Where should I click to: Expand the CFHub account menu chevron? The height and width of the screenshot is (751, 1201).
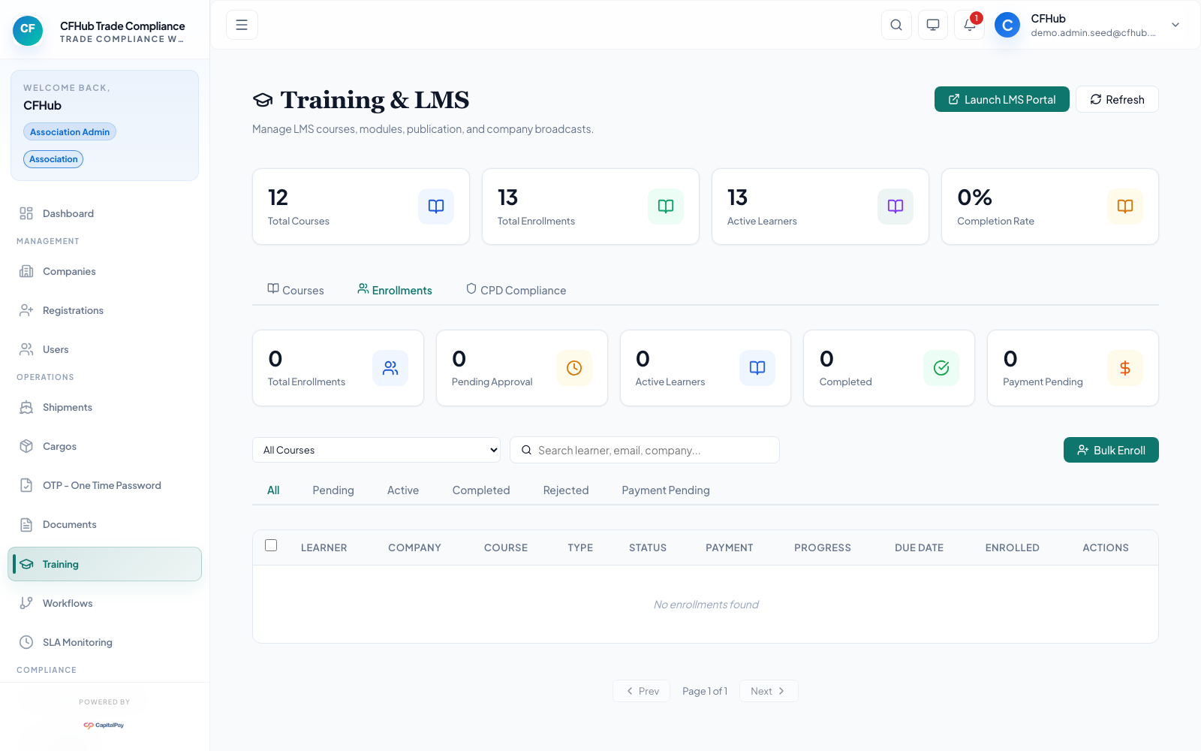(1175, 25)
